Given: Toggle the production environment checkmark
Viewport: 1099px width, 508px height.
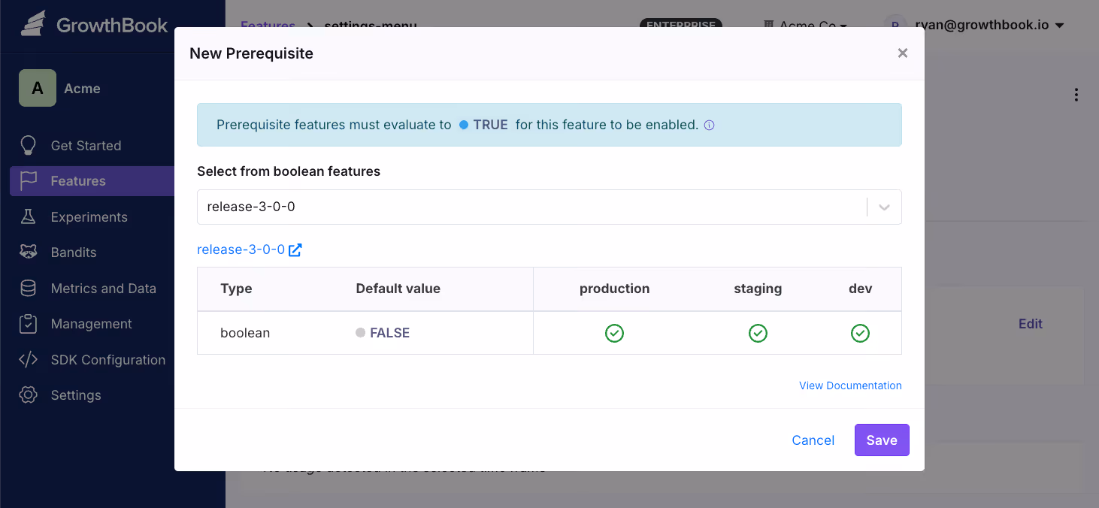Looking at the screenshot, I should pyautogui.click(x=614, y=333).
